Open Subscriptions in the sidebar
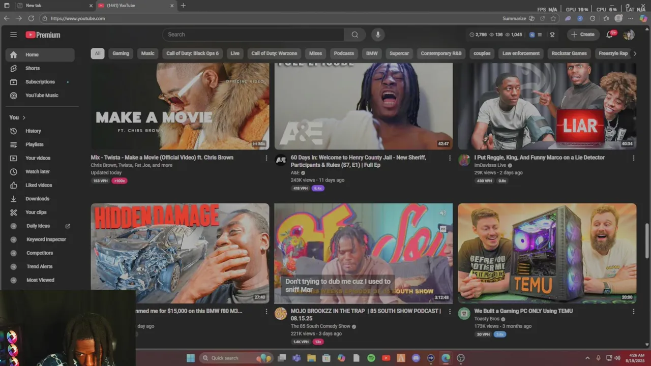The image size is (651, 366). pos(40,82)
